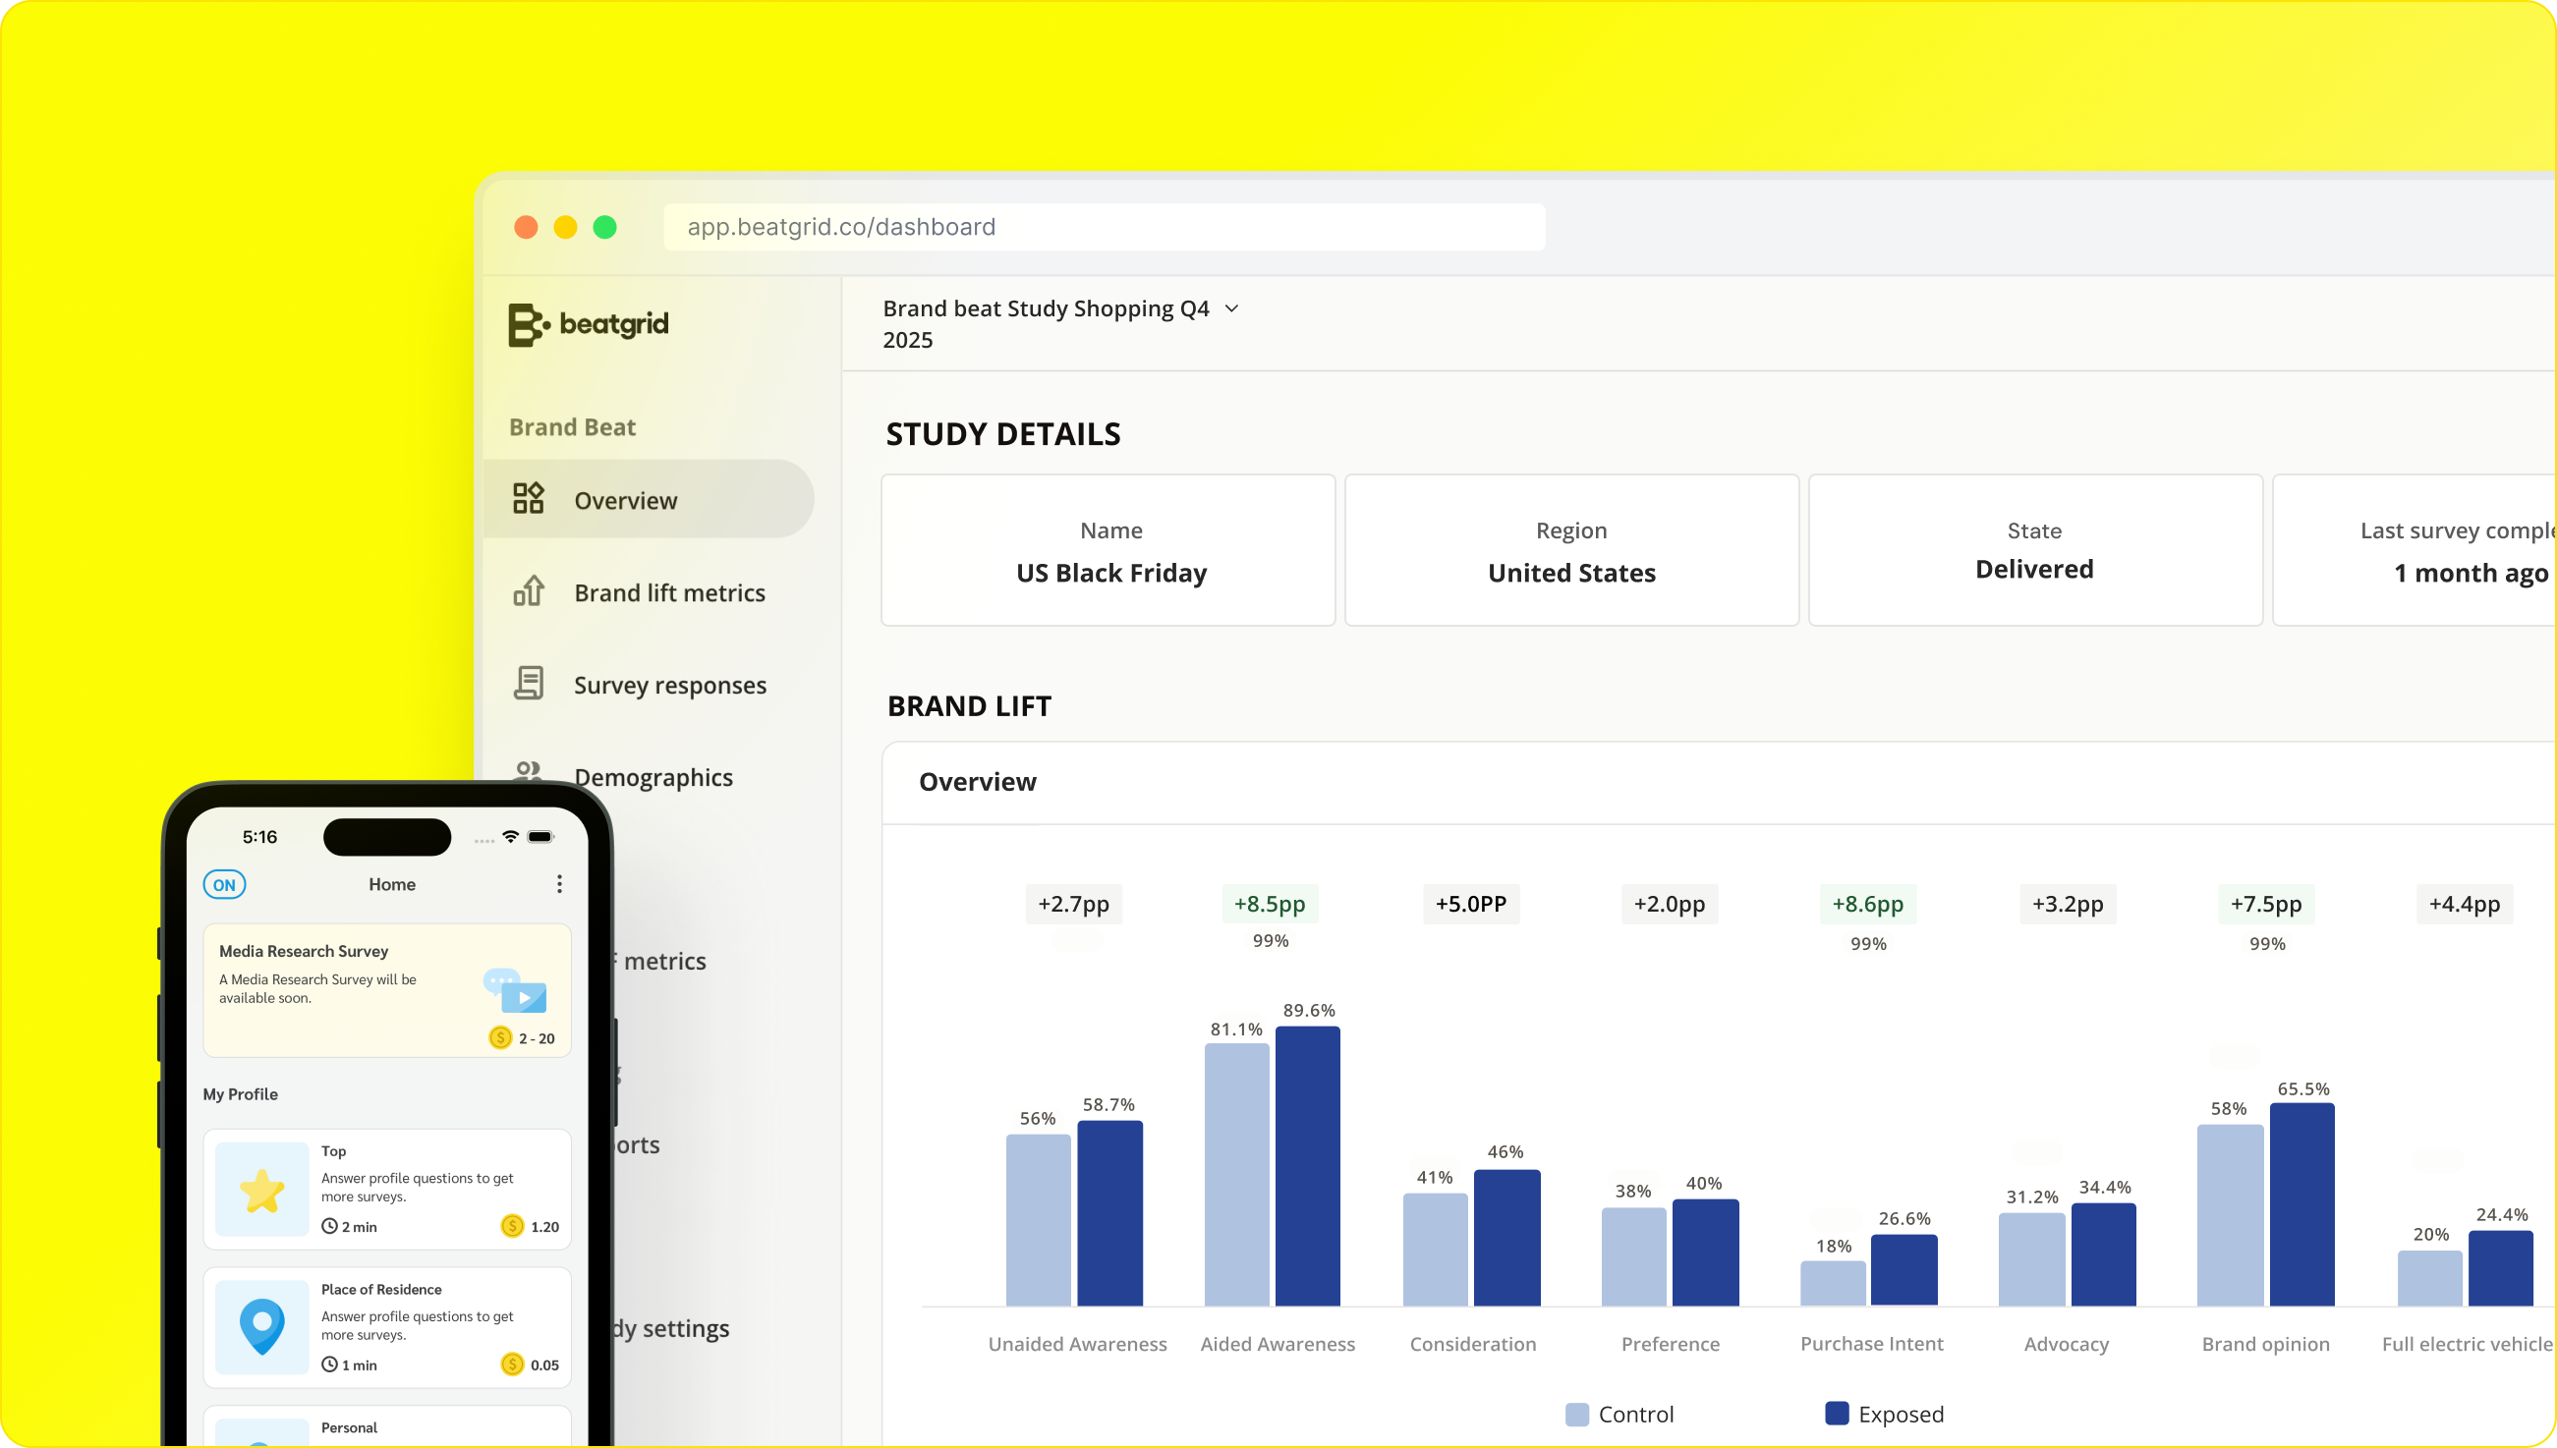
Task: Click the US Black Friday name card
Action: pos(1108,550)
